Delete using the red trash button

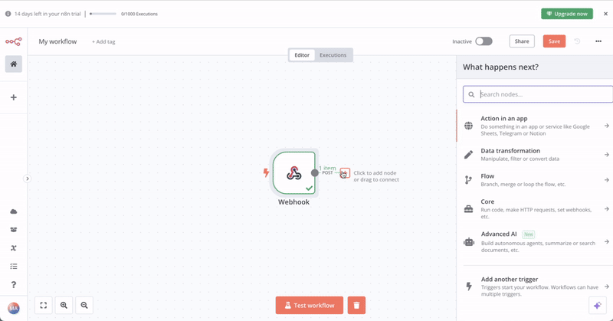[x=356, y=305]
